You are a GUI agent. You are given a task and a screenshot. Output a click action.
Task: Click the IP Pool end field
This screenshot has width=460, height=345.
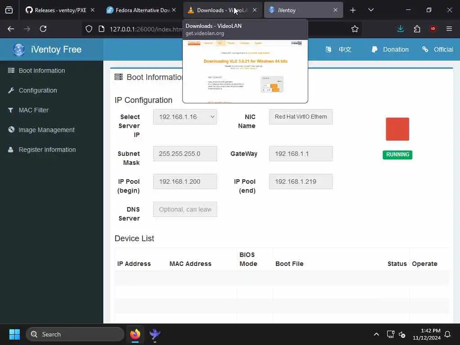point(301,181)
